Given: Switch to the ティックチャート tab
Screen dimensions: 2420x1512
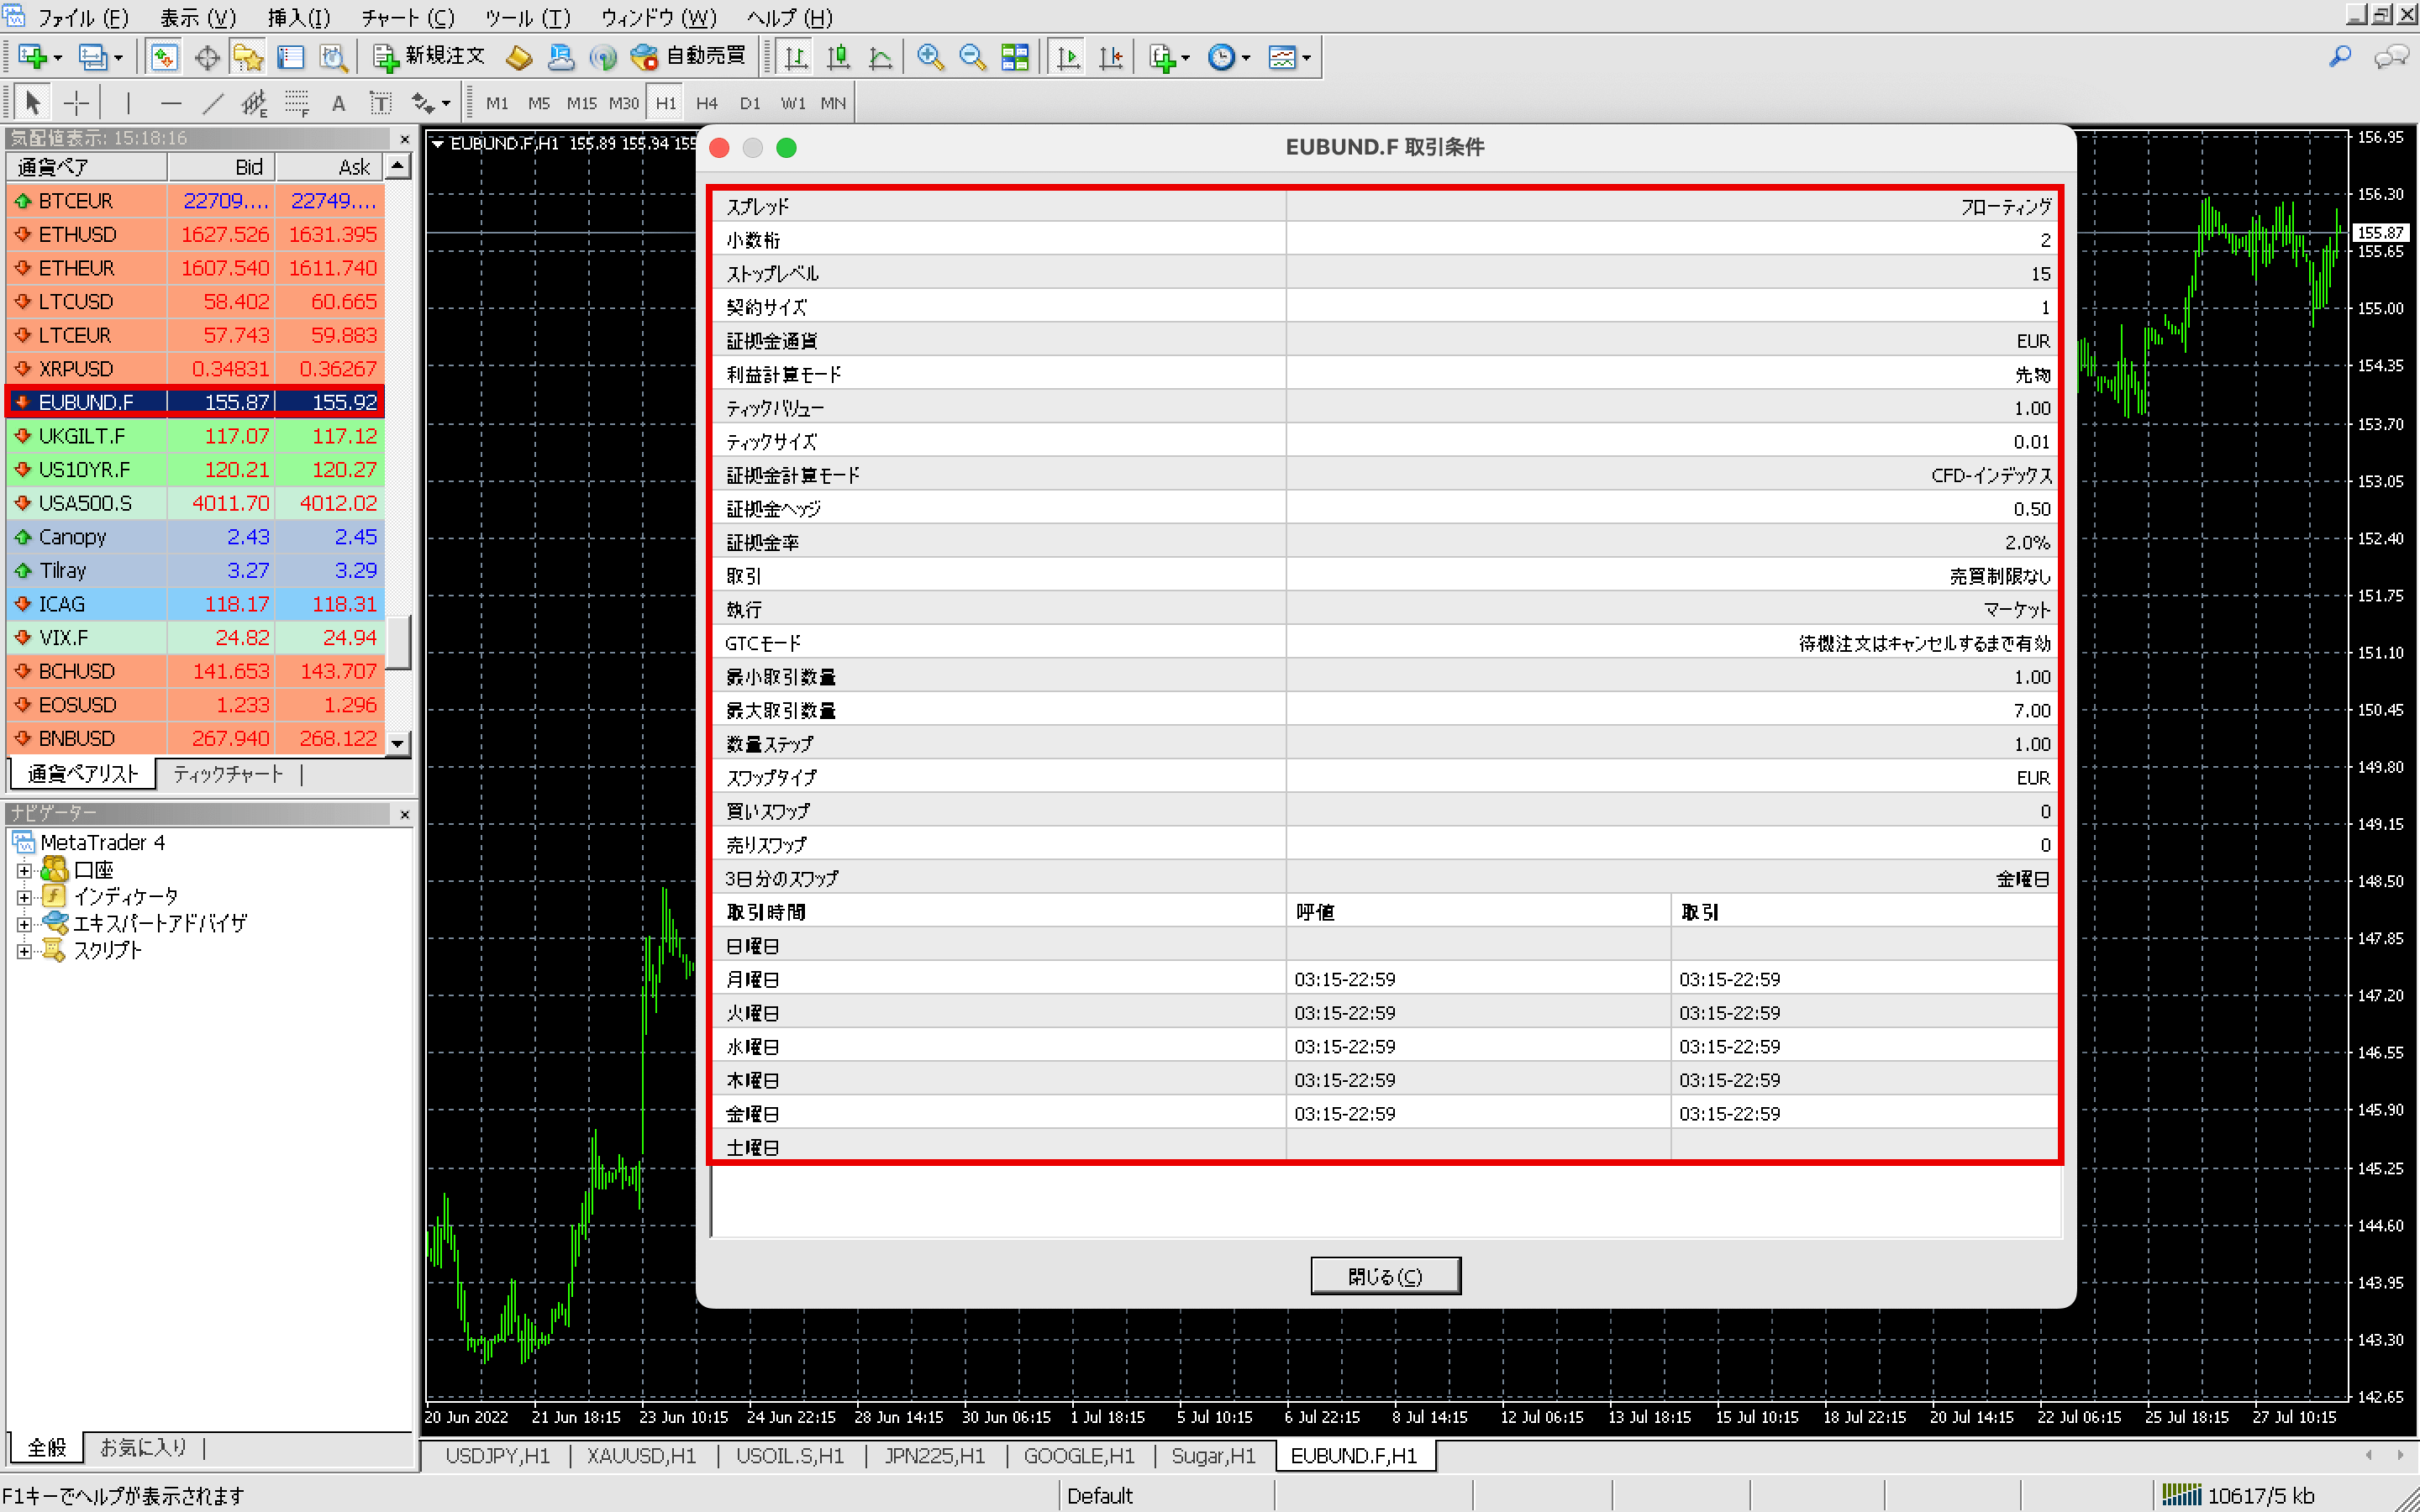Looking at the screenshot, I should [228, 774].
